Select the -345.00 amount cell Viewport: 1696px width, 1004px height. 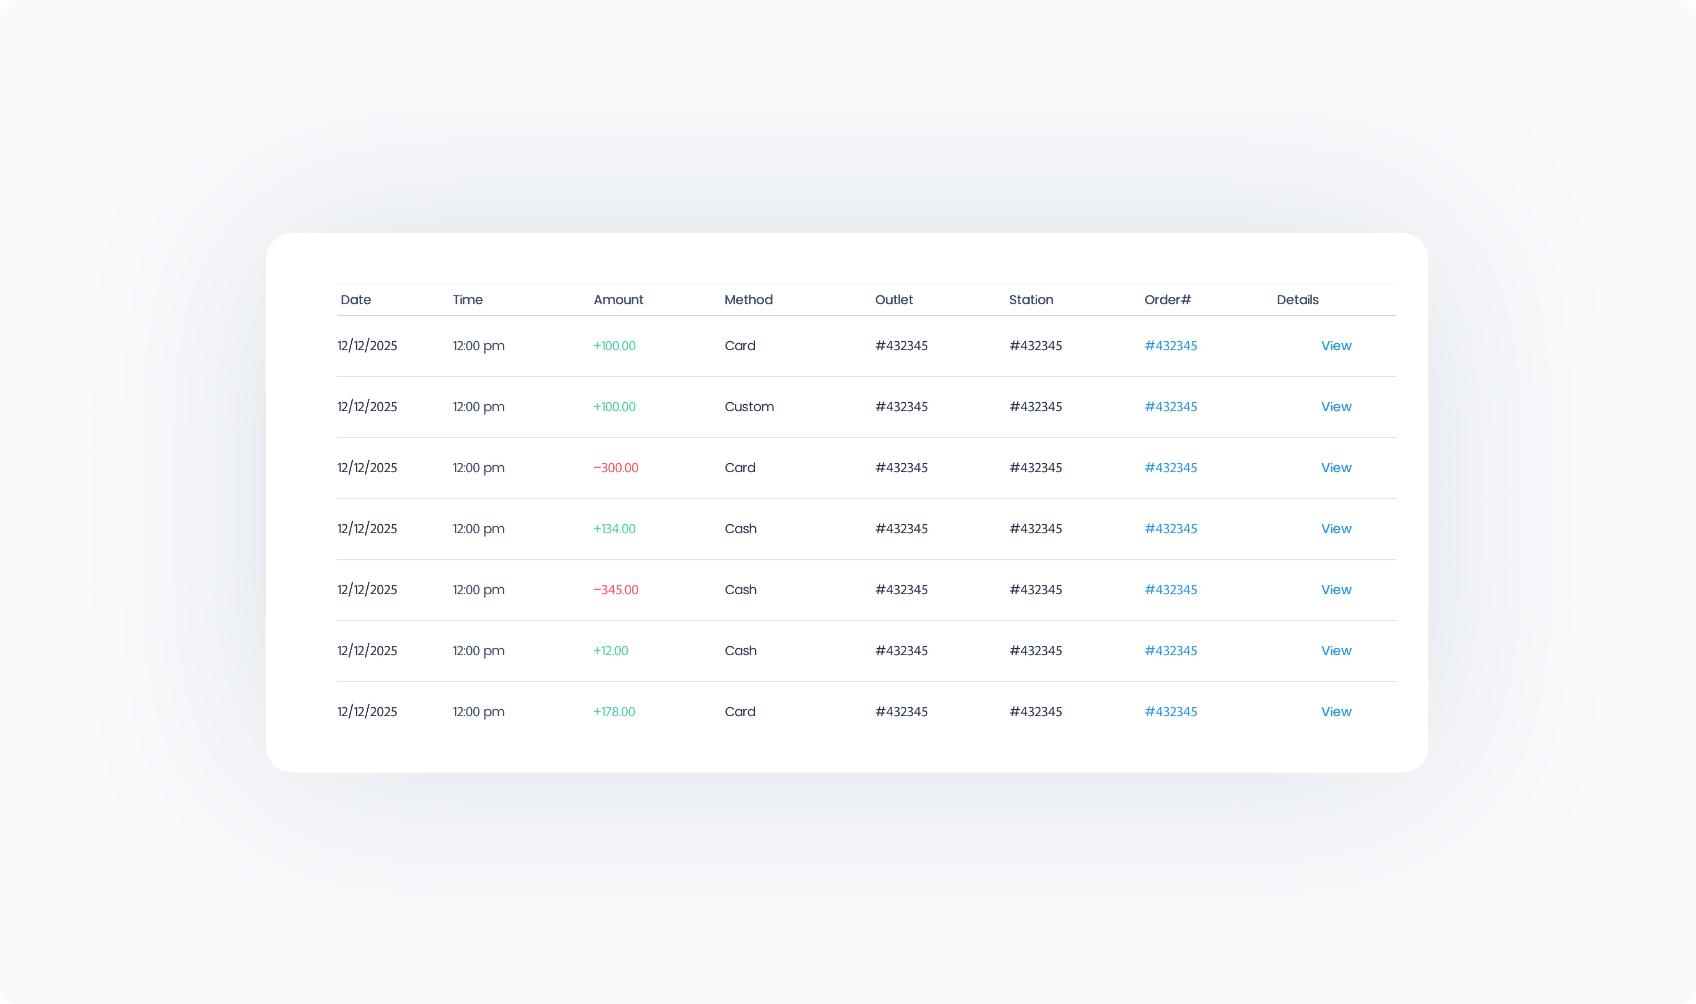pos(615,589)
